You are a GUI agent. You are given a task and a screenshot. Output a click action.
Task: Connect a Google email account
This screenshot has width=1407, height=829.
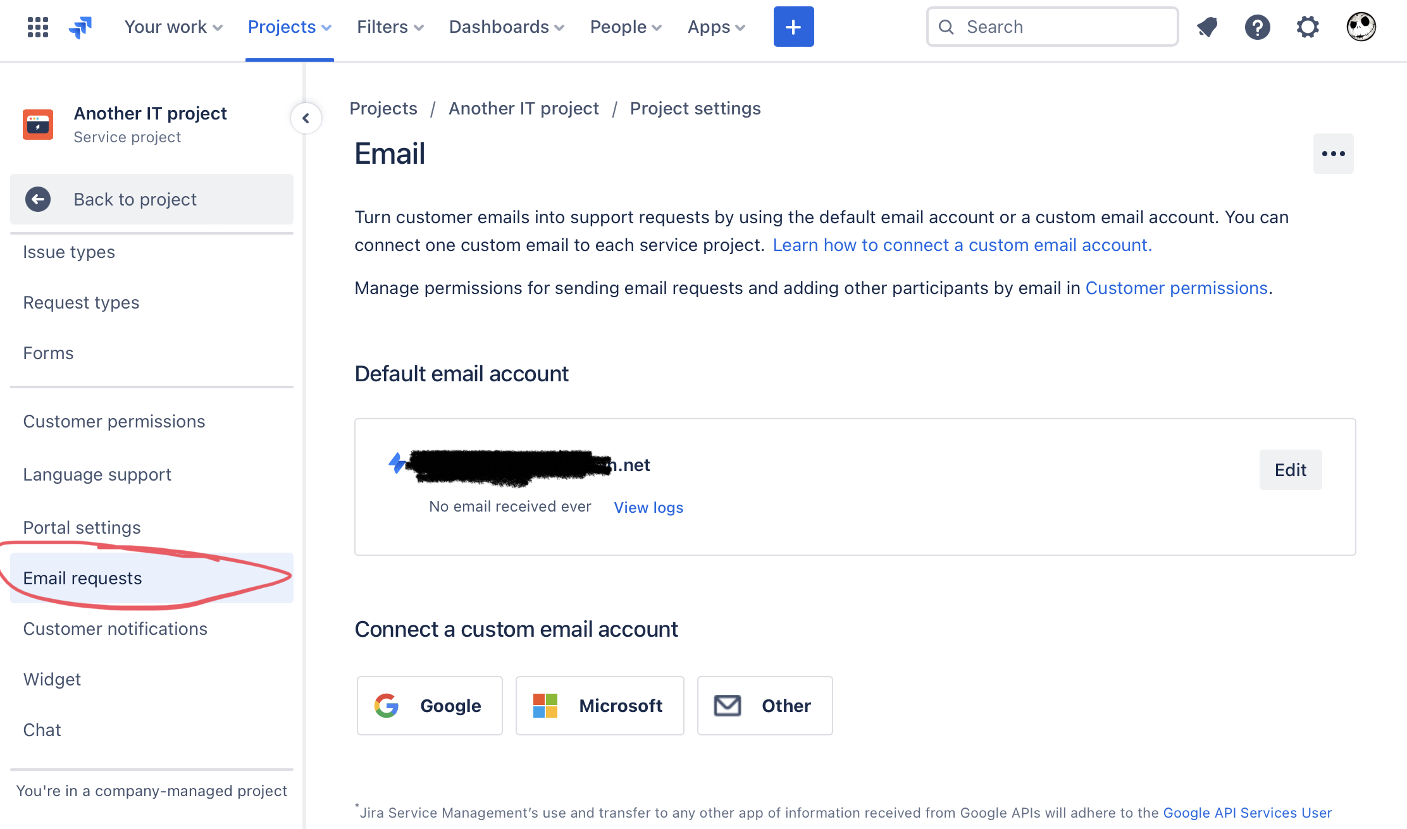[429, 706]
